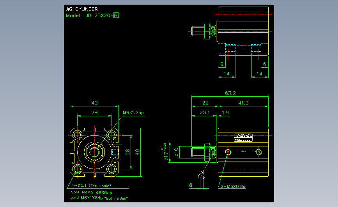Select the "ø10" rod diameter dimension
Viewport: 338px width, 207px height.
(x=176, y=152)
